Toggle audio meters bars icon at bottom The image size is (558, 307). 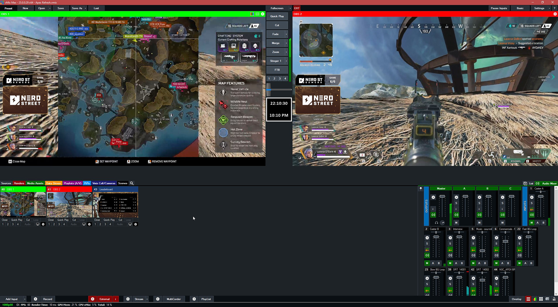click(535, 299)
